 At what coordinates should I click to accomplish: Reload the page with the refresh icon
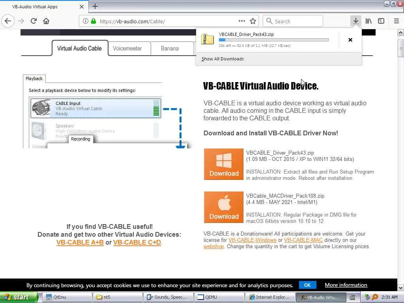click(34, 21)
